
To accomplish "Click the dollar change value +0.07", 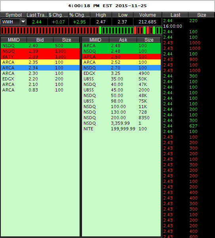I will point(58,22).
